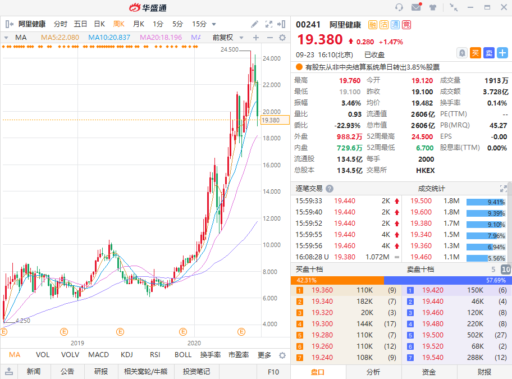Select the BOLL indicator
512x379 pixels.
(x=183, y=355)
